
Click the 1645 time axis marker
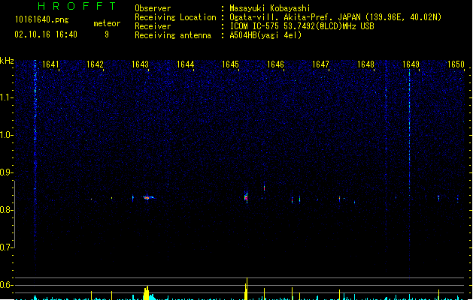[x=230, y=64]
